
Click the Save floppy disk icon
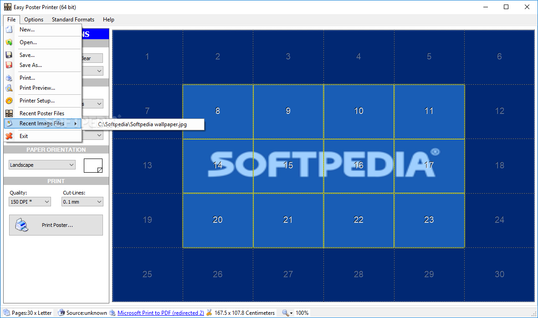pyautogui.click(x=9, y=55)
